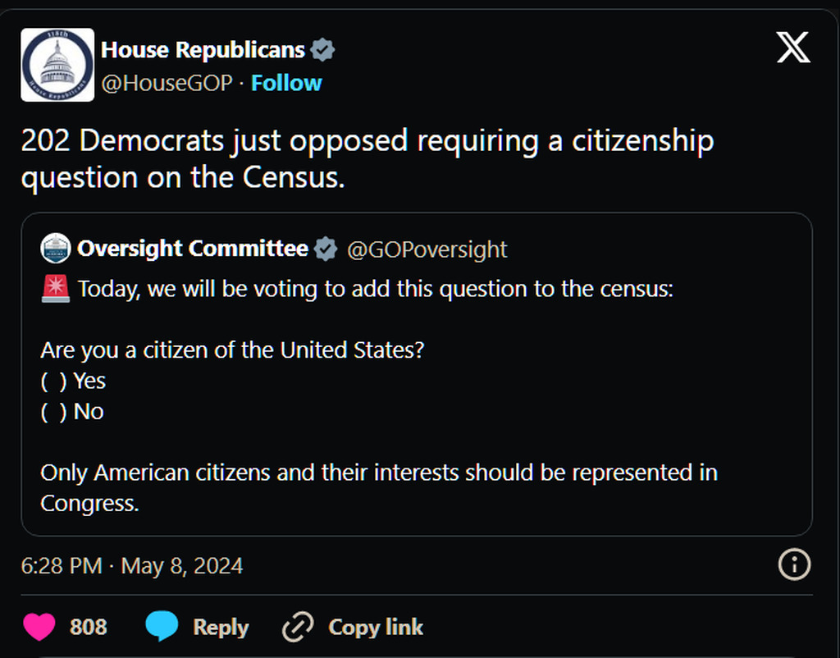The width and height of the screenshot is (840, 658).
Task: Click the Oversight Committee verified badge
Action: [x=326, y=249]
